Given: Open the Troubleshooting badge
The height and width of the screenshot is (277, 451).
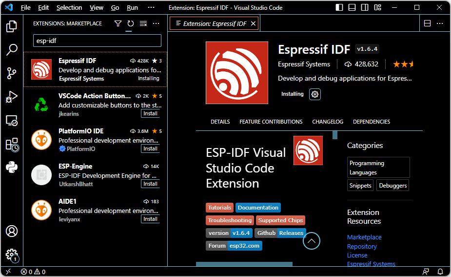Looking at the screenshot, I should pos(230,220).
